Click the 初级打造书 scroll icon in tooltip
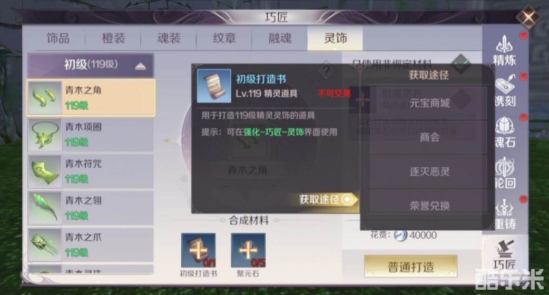Image resolution: width=549 pixels, height=295 pixels. [x=214, y=86]
